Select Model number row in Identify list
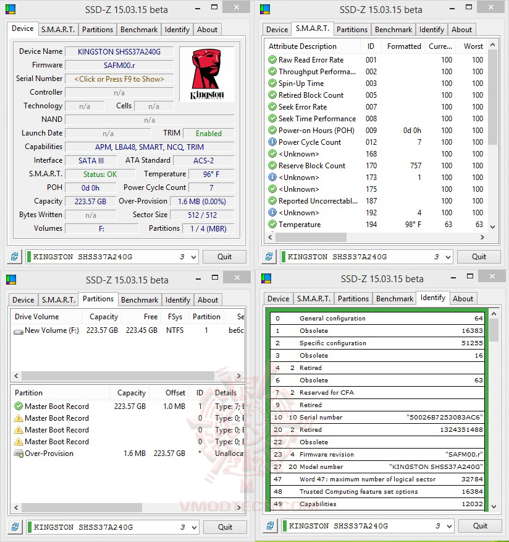 tap(377, 467)
